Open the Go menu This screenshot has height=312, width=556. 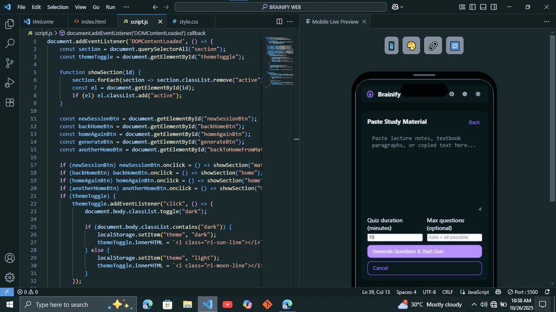click(x=96, y=7)
